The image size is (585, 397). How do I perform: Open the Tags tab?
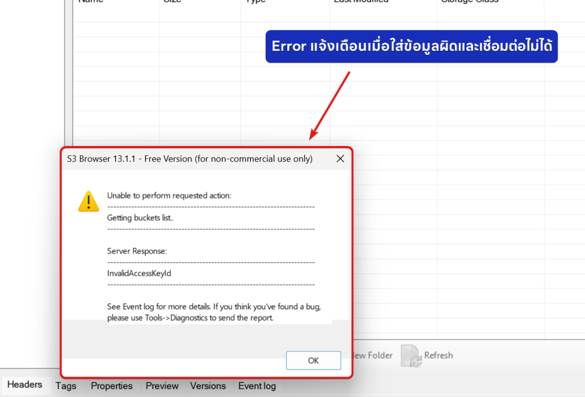click(66, 386)
